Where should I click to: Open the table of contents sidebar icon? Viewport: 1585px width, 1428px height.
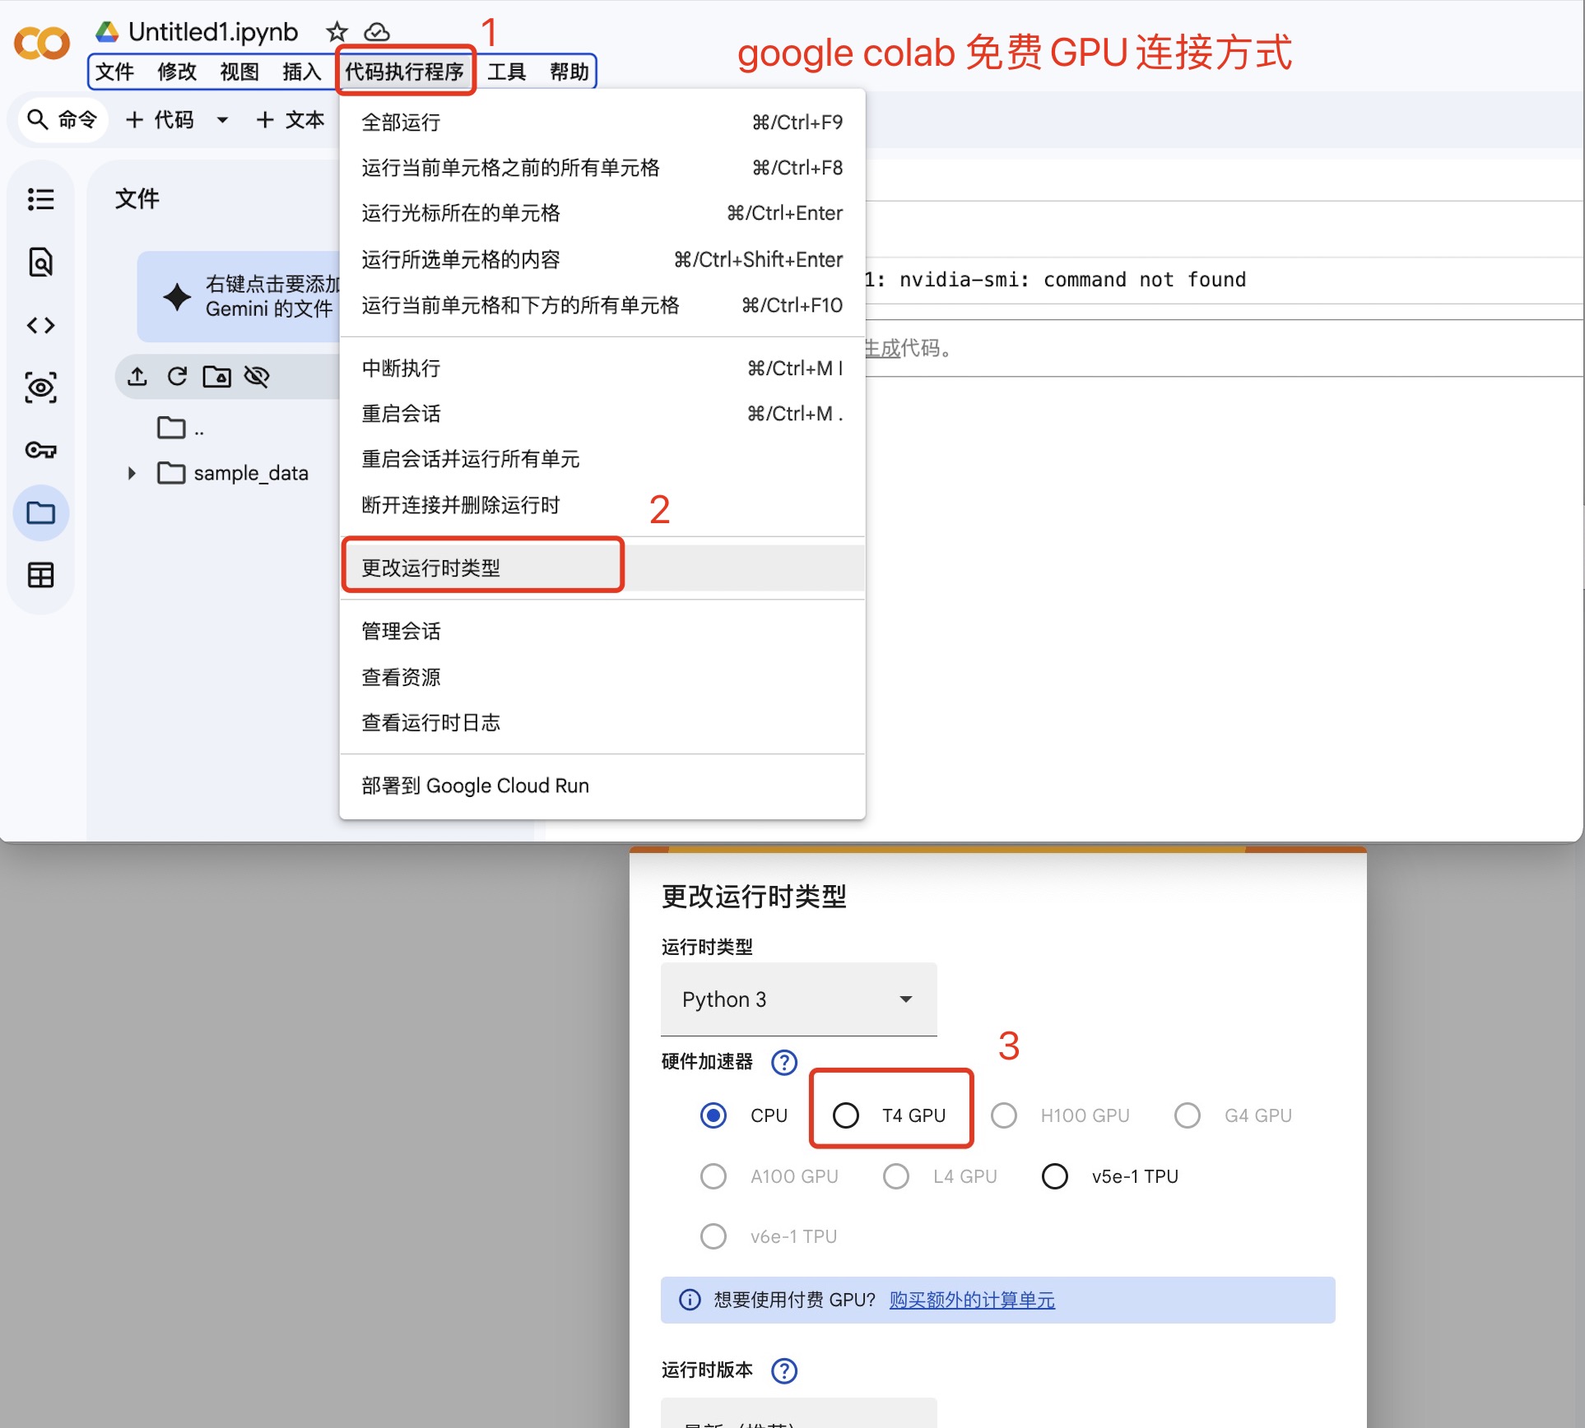tap(40, 199)
